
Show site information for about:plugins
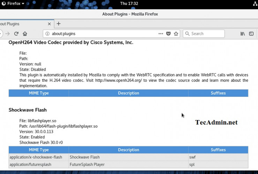[x=47, y=34]
